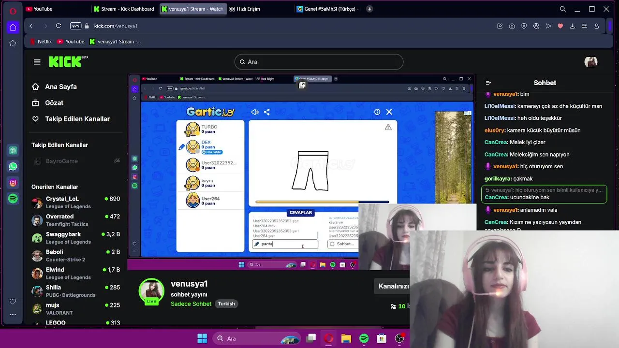Viewport: 619px width, 348px height.
Task: Click the heart icon at the sidebar bottom
Action: click(x=13, y=302)
